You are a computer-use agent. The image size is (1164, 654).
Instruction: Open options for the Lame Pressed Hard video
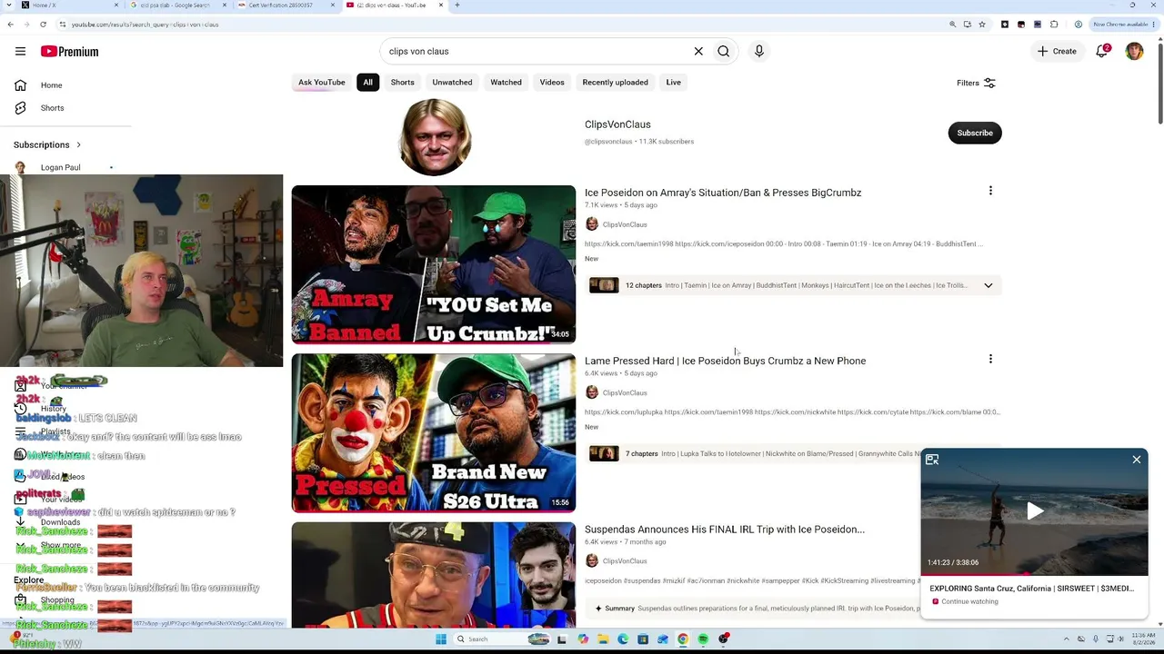990,359
